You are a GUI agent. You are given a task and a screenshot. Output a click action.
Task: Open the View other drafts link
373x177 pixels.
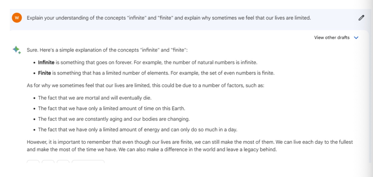(x=332, y=38)
